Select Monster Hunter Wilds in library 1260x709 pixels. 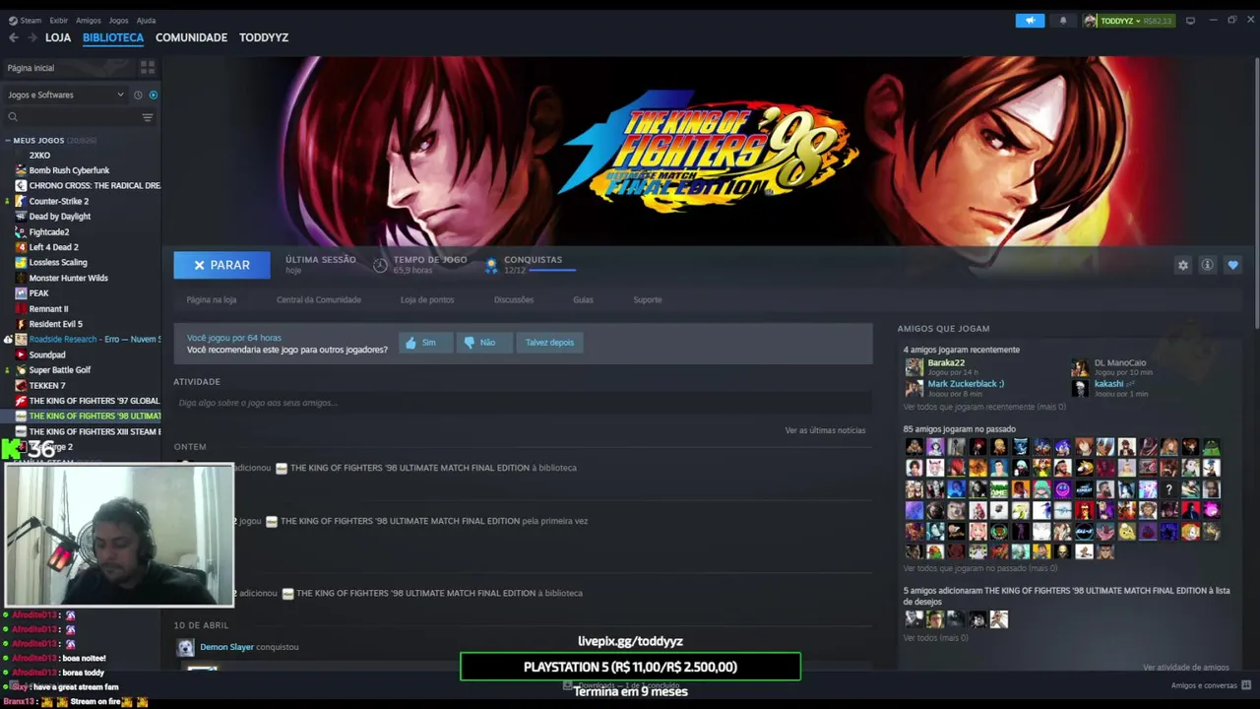[68, 278]
